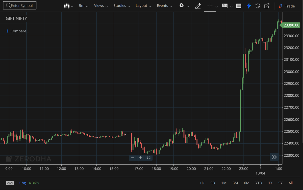Image resolution: width=303 pixels, height=190 pixels.
Task: Click the 22500.00 price axis label
Action: coord(292,132)
